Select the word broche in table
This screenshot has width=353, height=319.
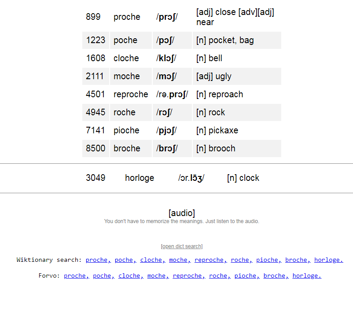(127, 148)
